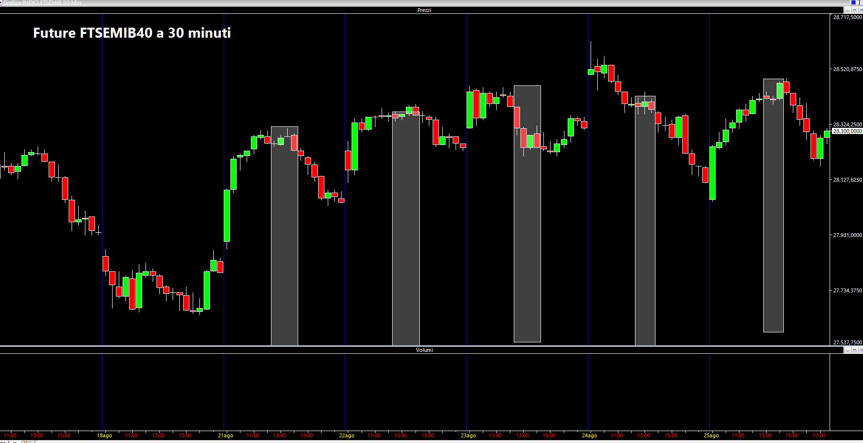Click the T text toolbar icon
The height and width of the screenshot is (443, 863).
pos(860,3)
